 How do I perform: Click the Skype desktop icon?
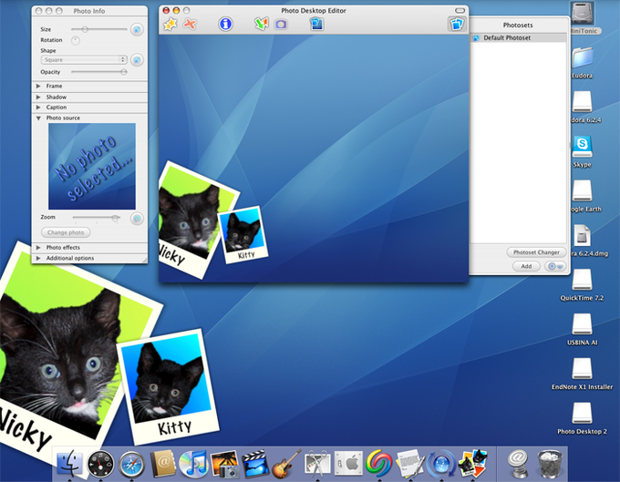click(x=582, y=147)
